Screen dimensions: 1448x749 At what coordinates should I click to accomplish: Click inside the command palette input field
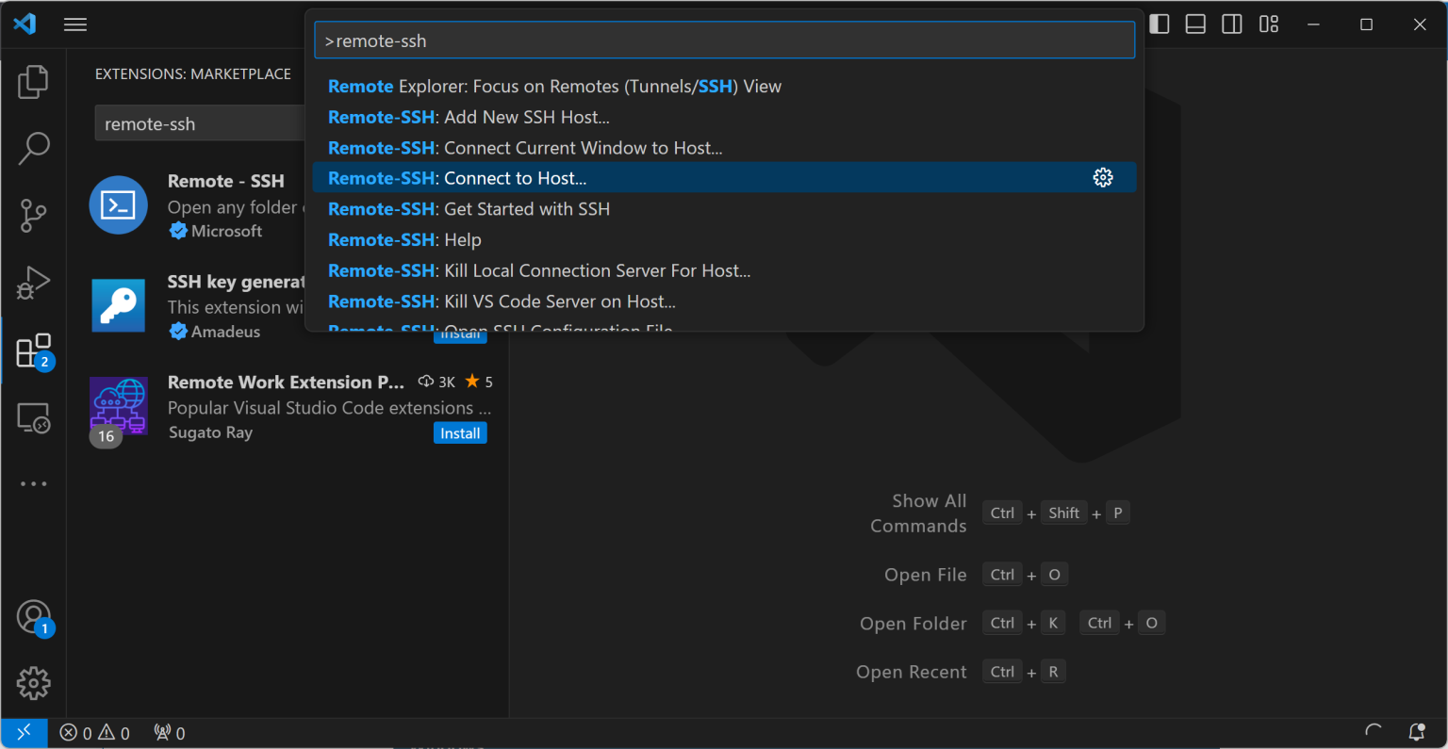[x=724, y=40]
